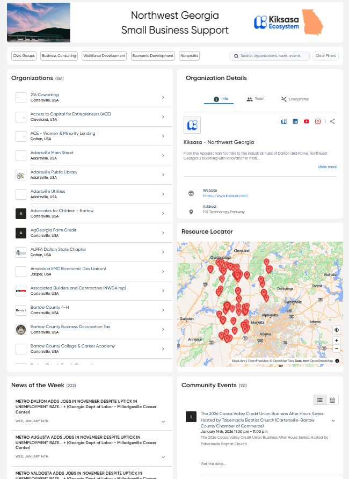
Task: Open the Coosa Valley Credit Union event title
Action: click(x=262, y=420)
